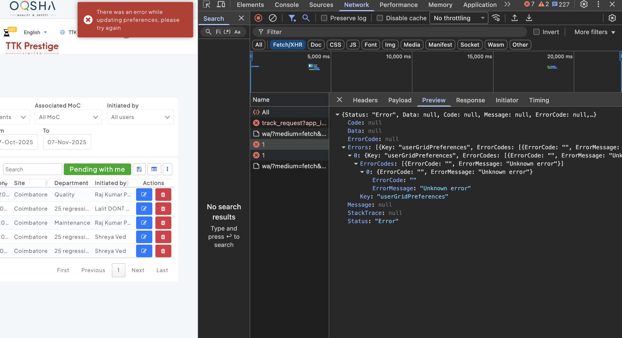Open the Response tab

(470, 100)
